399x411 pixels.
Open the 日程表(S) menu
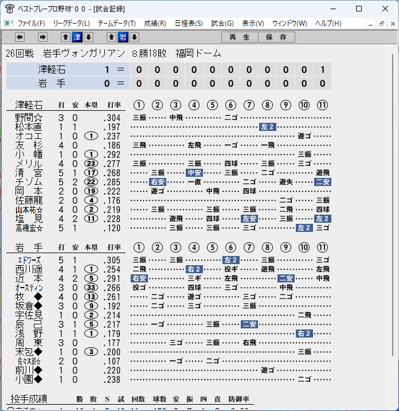click(189, 24)
